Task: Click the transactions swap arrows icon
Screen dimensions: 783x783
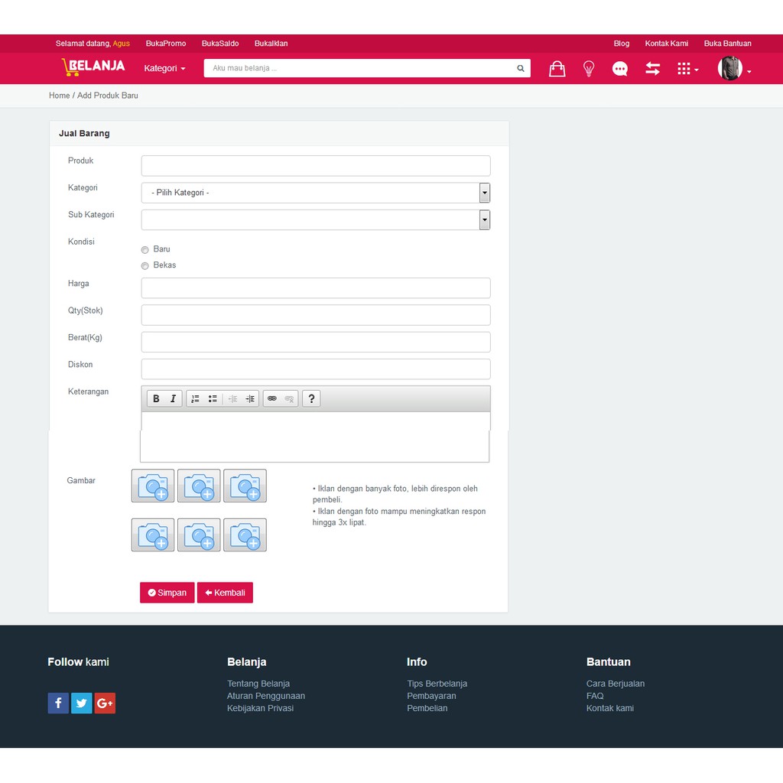Action: coord(652,68)
